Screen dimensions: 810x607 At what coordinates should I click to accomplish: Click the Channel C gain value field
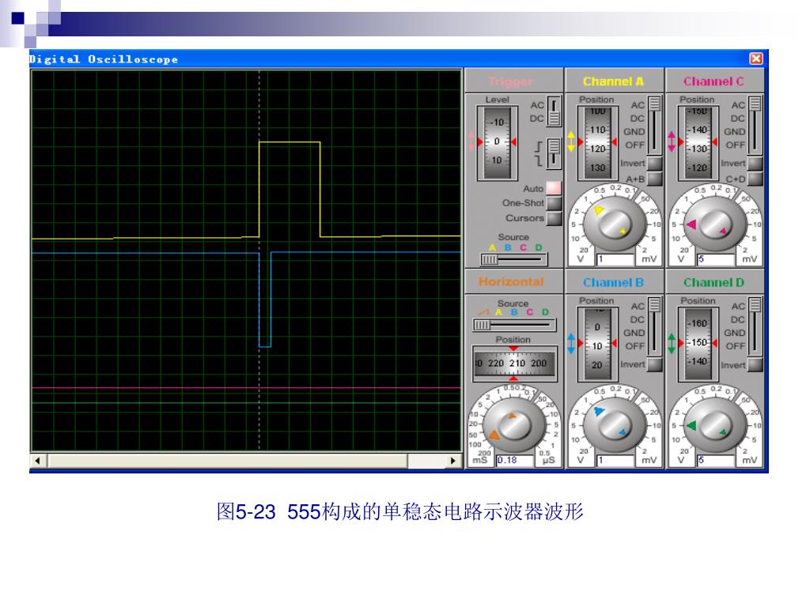tap(716, 259)
